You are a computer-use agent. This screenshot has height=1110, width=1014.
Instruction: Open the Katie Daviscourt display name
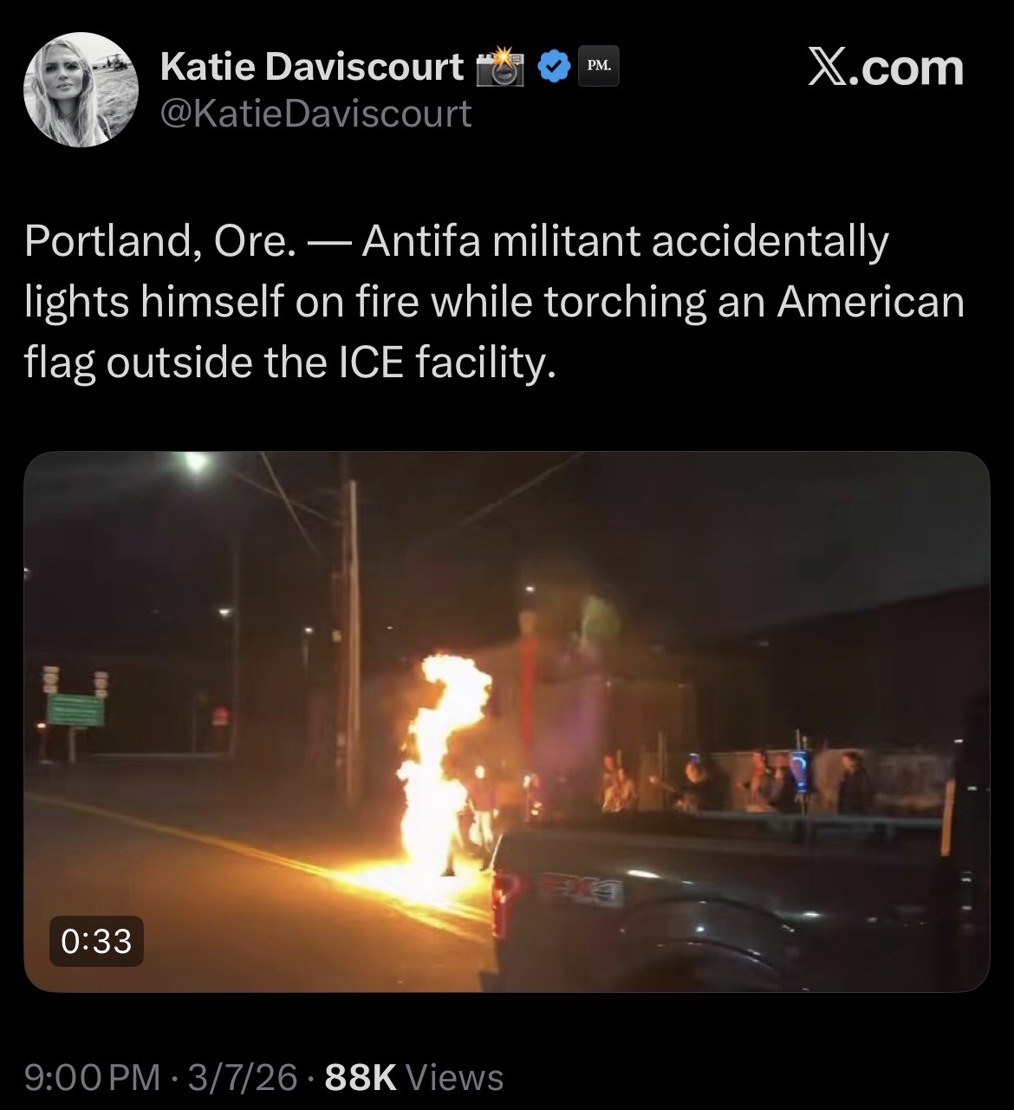tap(312, 67)
